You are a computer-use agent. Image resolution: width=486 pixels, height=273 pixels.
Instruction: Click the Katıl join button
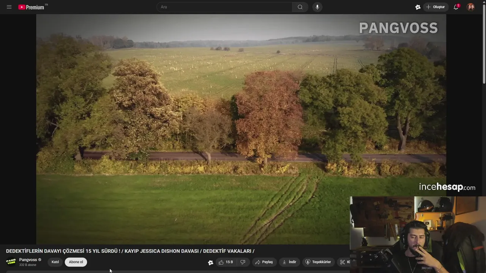55,262
